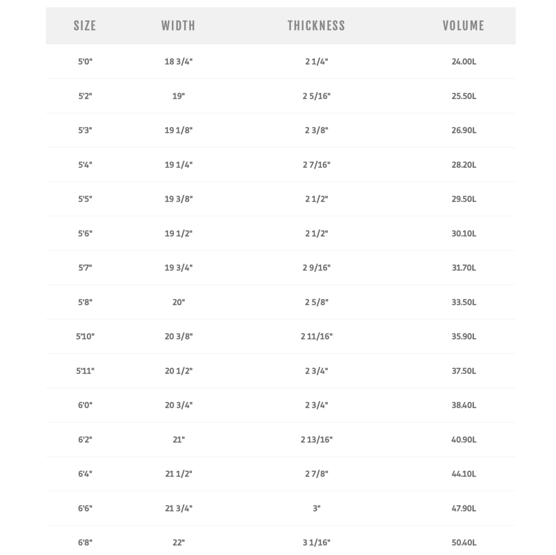Click the 5'8" size label
This screenshot has width=556, height=555.
85,302
